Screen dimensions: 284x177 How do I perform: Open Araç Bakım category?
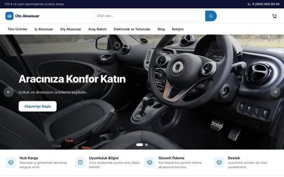[98, 29]
